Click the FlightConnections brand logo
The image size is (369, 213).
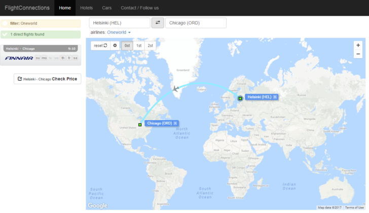tap(27, 8)
